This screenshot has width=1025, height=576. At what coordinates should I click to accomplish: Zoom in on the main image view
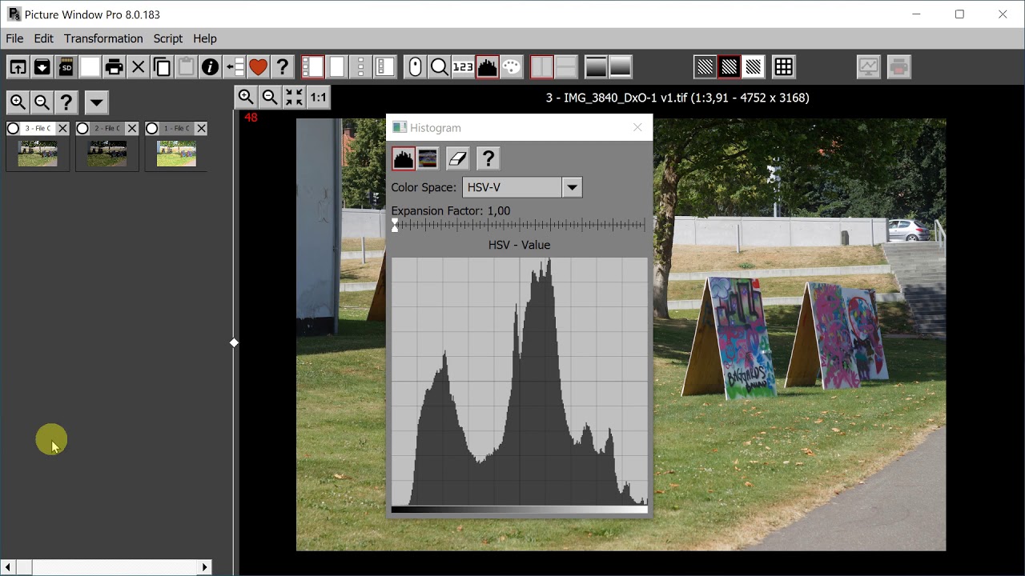tap(246, 98)
